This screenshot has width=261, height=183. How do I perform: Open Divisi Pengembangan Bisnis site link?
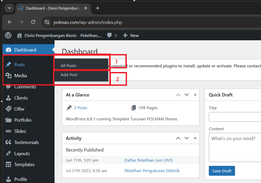click(x=63, y=36)
